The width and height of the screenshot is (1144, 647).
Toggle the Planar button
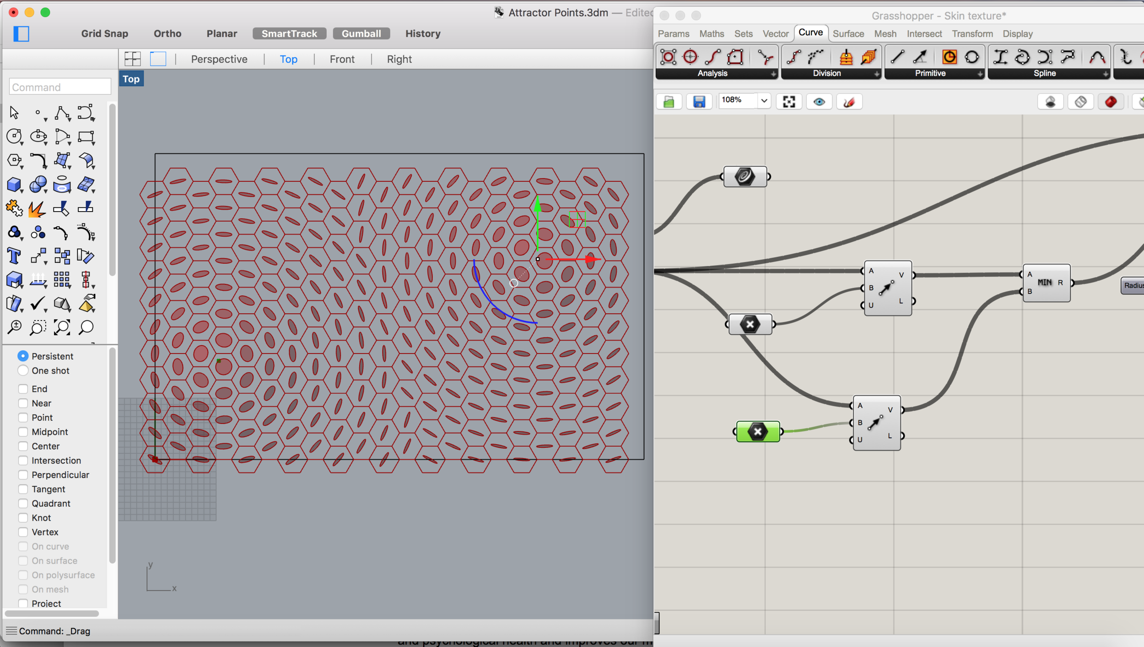(222, 33)
